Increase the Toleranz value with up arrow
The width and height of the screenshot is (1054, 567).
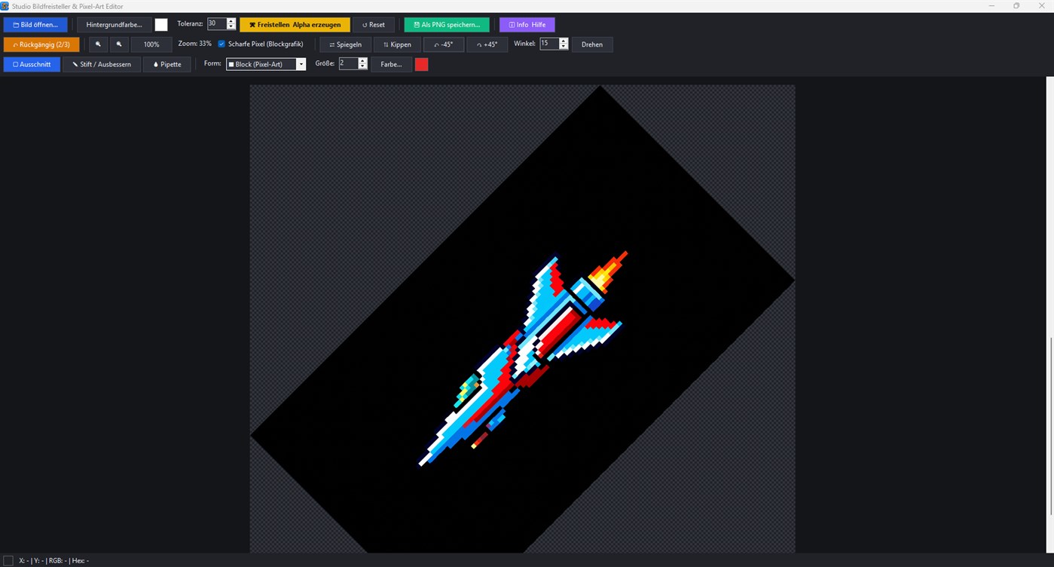tap(231, 21)
